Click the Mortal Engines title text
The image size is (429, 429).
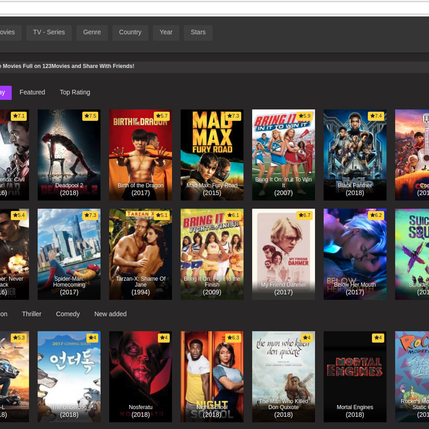pos(355,407)
